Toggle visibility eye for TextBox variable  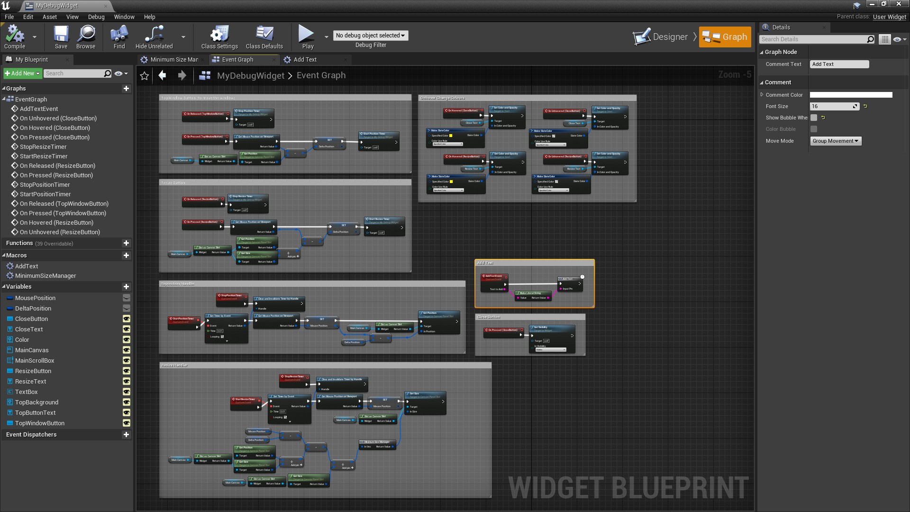127,392
